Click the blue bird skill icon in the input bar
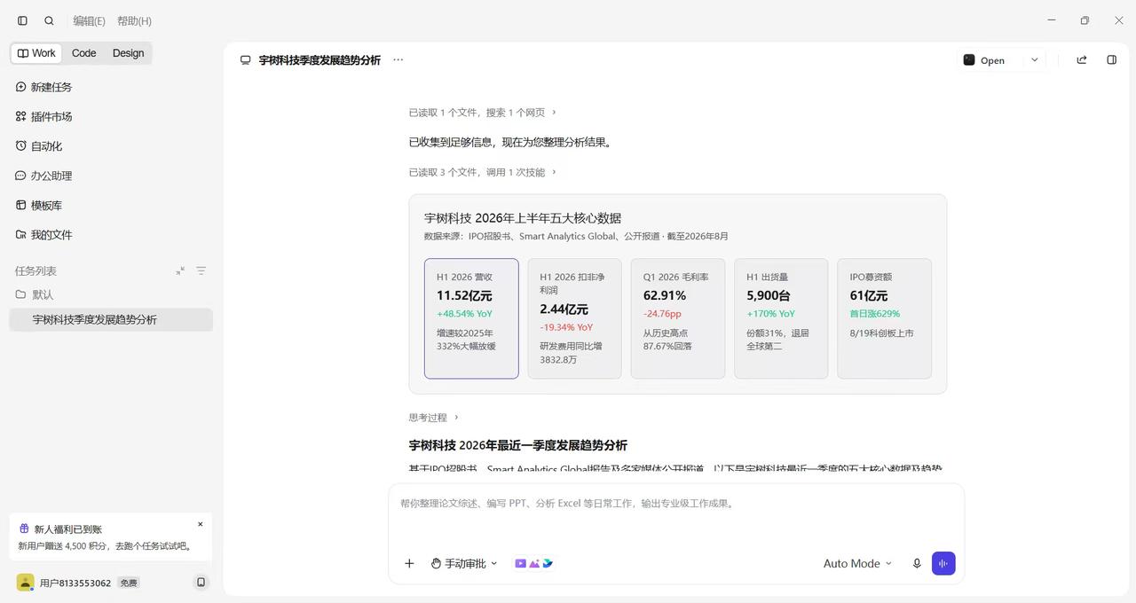 [x=548, y=563]
